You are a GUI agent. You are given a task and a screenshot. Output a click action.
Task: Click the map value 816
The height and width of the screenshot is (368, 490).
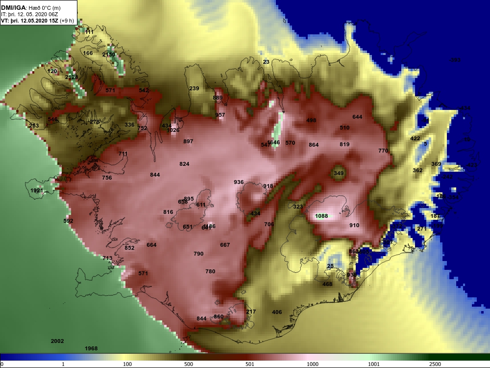click(168, 212)
